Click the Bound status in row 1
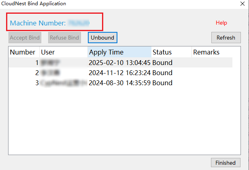This screenshot has height=170, width=249. point(162,63)
